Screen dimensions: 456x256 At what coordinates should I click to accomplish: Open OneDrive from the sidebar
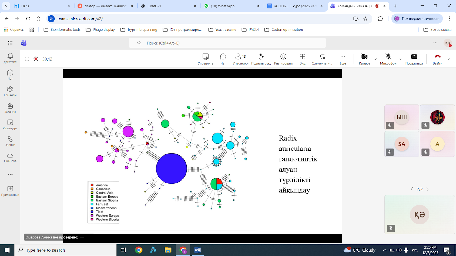tap(10, 158)
